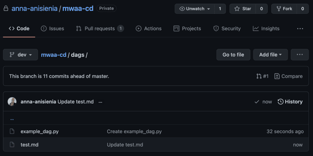This screenshot has height=156, width=313.
Task: Expand the tab bar overflow menu
Action: (300, 29)
